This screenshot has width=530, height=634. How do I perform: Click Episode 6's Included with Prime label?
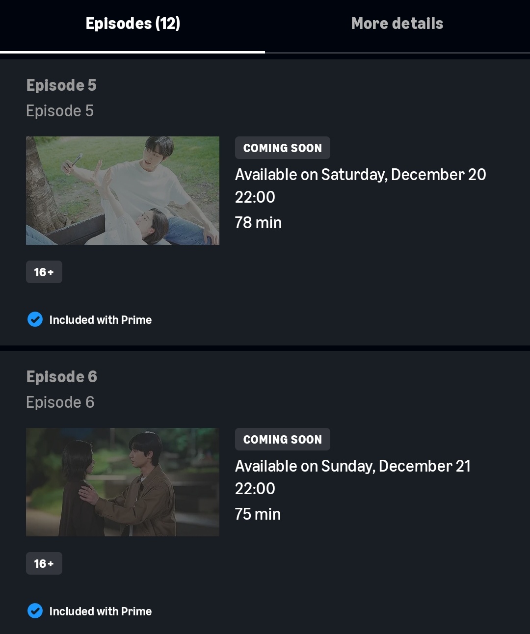click(x=101, y=611)
